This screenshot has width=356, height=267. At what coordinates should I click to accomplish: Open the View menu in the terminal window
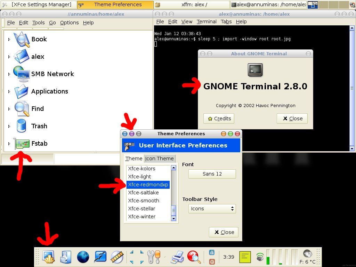tap(187, 22)
